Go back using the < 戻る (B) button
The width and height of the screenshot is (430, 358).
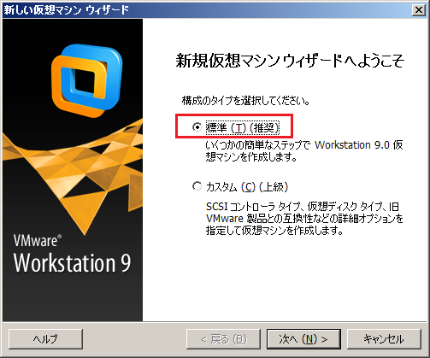tap(223, 339)
